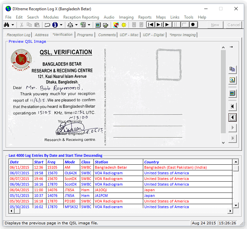This screenshot has height=229, width=247.
Task: Go to previous QSL image page
Action: 232,117
